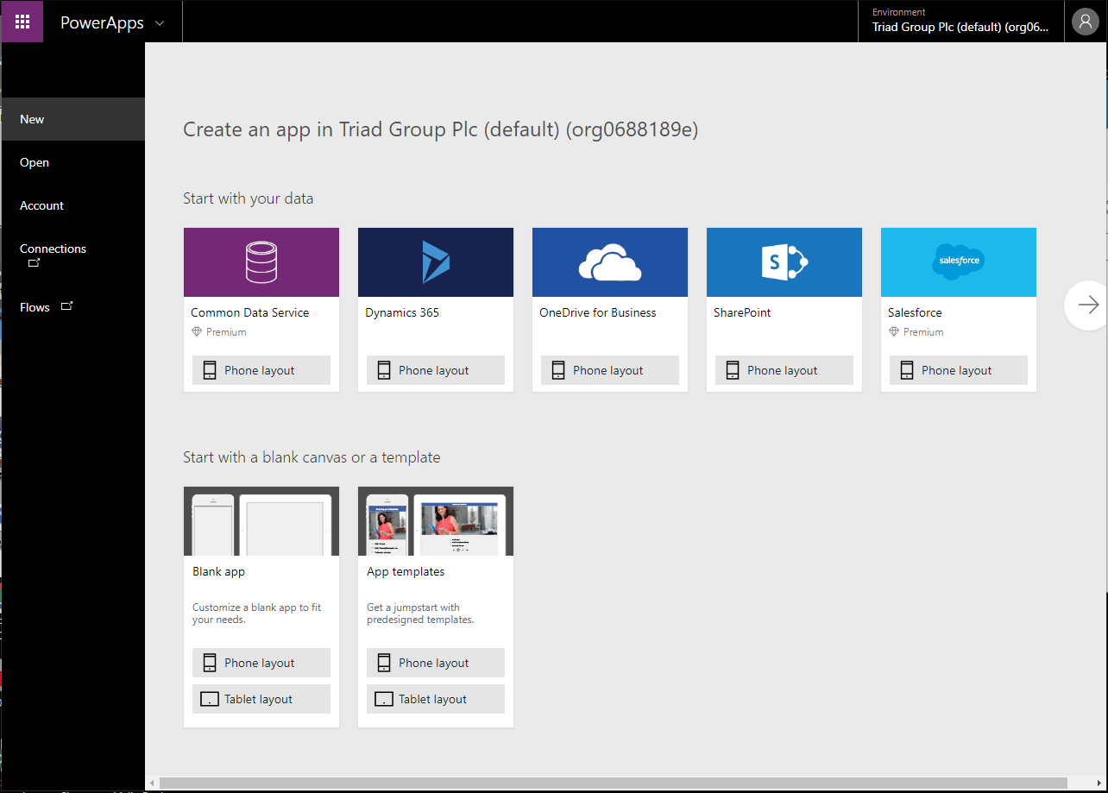Click the next arrow to show more data sources
Viewport: 1108px width, 793px height.
click(x=1087, y=305)
